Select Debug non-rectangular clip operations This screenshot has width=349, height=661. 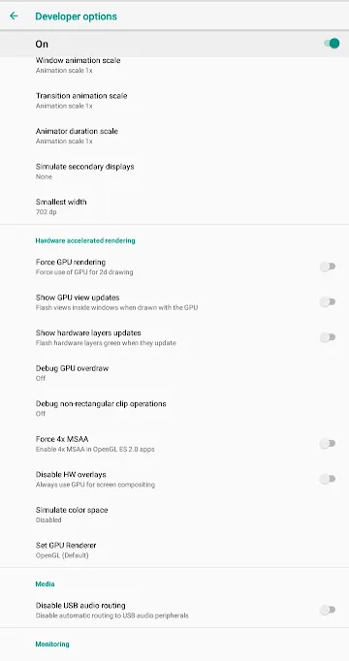pos(174,408)
